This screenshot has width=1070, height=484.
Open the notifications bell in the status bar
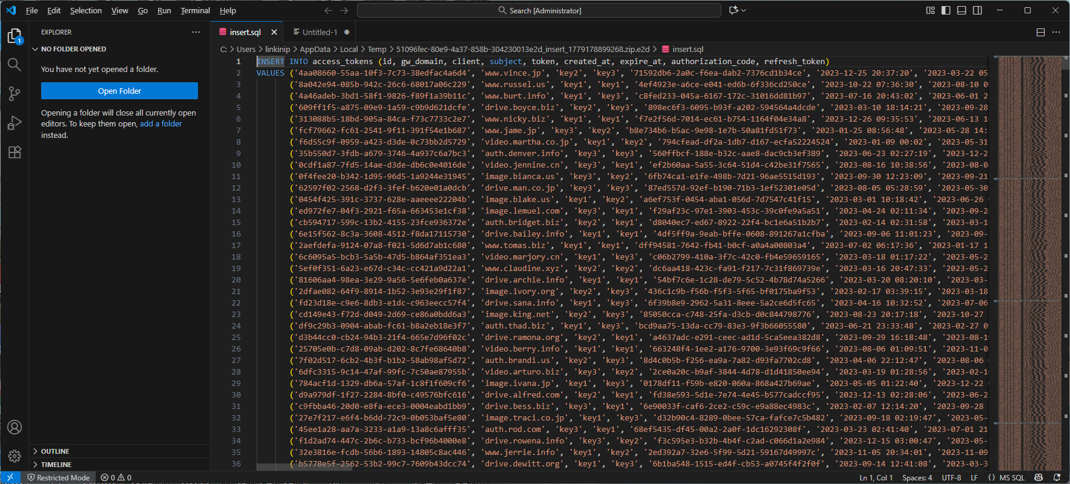1057,477
